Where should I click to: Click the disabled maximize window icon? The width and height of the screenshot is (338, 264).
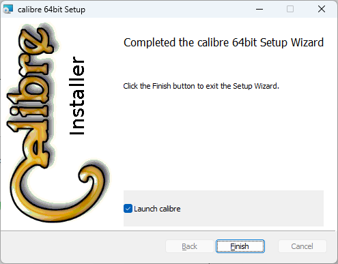point(290,9)
